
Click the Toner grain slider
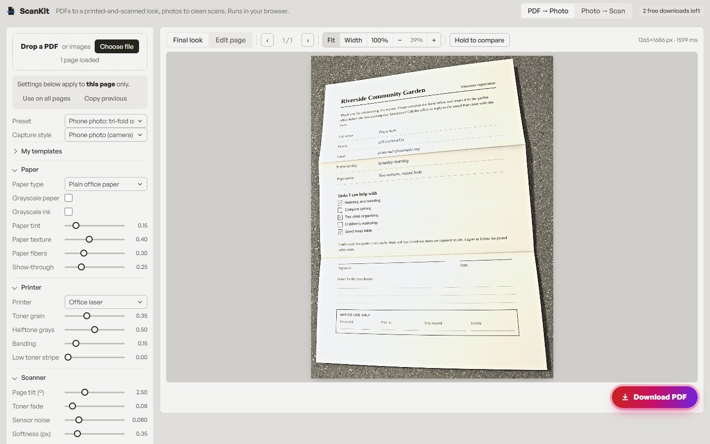(95, 316)
